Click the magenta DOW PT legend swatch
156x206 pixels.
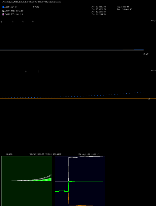[3, 14]
